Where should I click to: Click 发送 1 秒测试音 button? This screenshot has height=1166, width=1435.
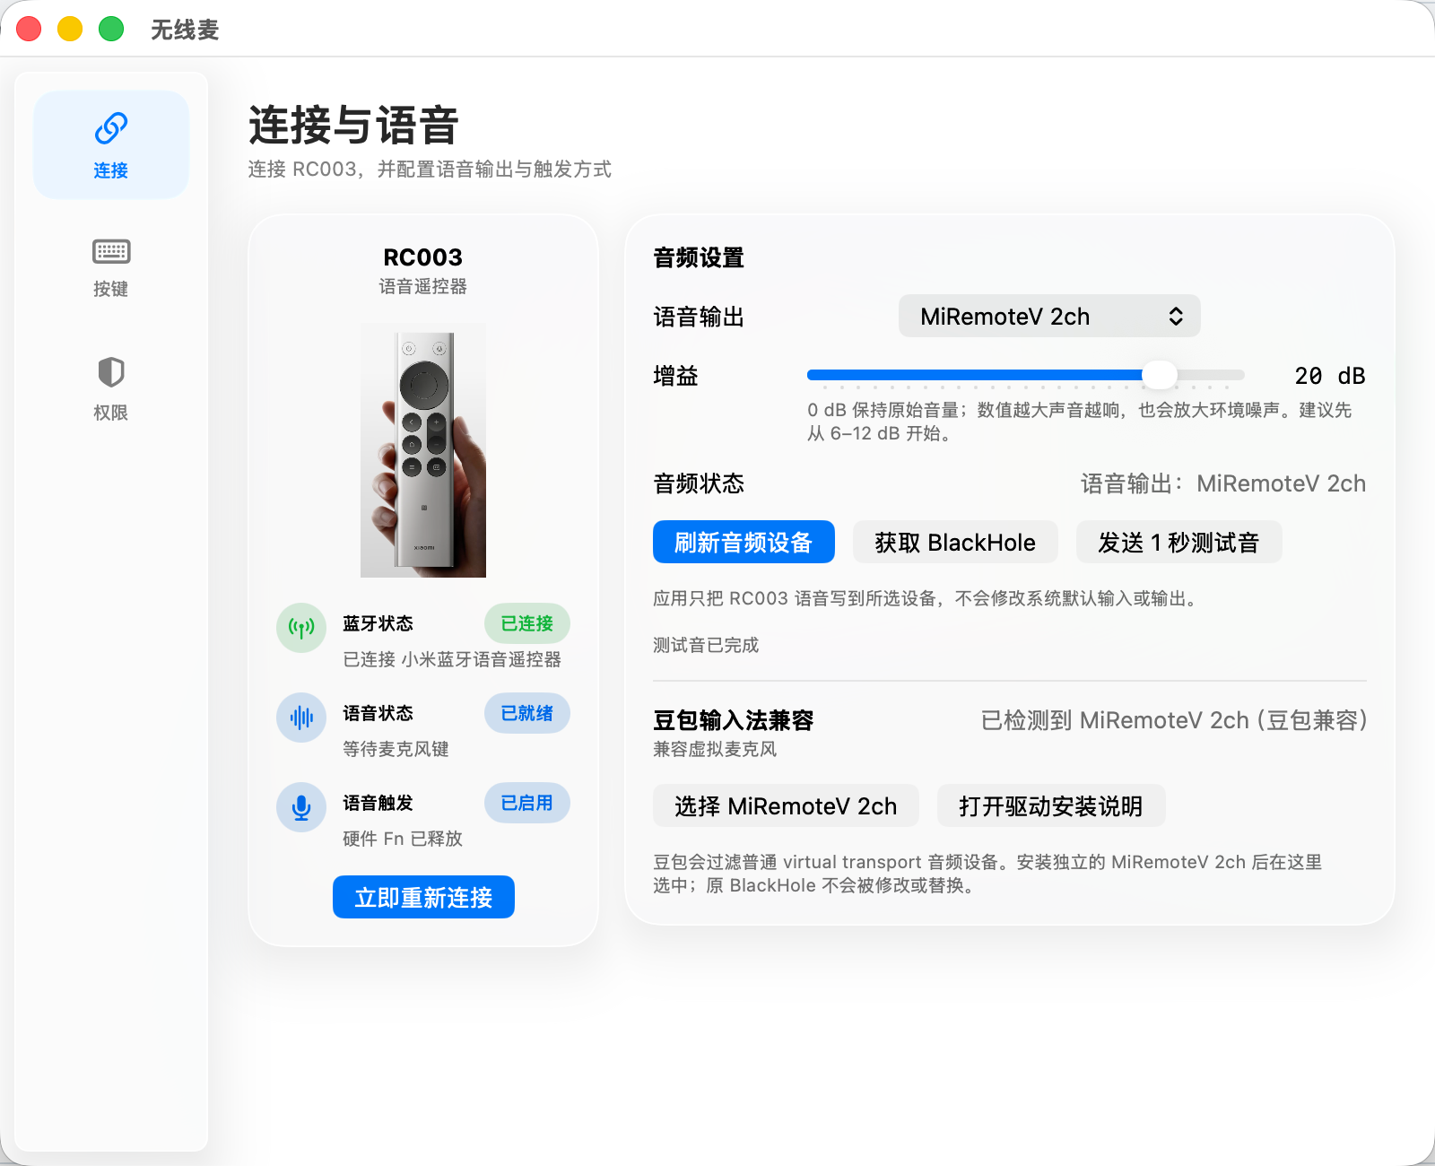point(1178,542)
